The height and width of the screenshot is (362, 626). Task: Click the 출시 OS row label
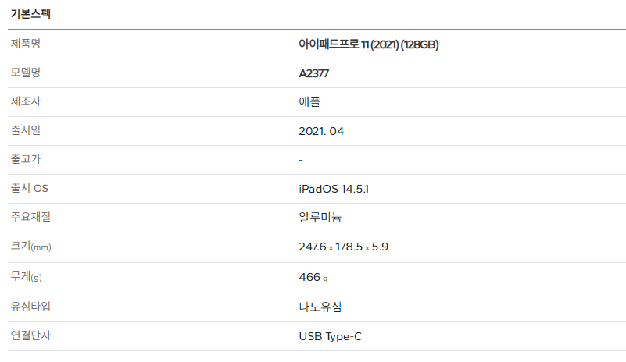[x=30, y=188]
